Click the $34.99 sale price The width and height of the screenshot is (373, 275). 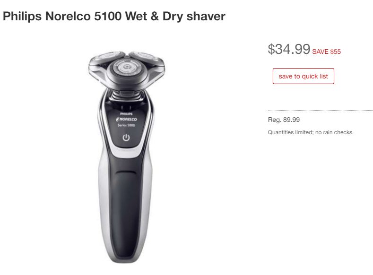click(x=289, y=49)
